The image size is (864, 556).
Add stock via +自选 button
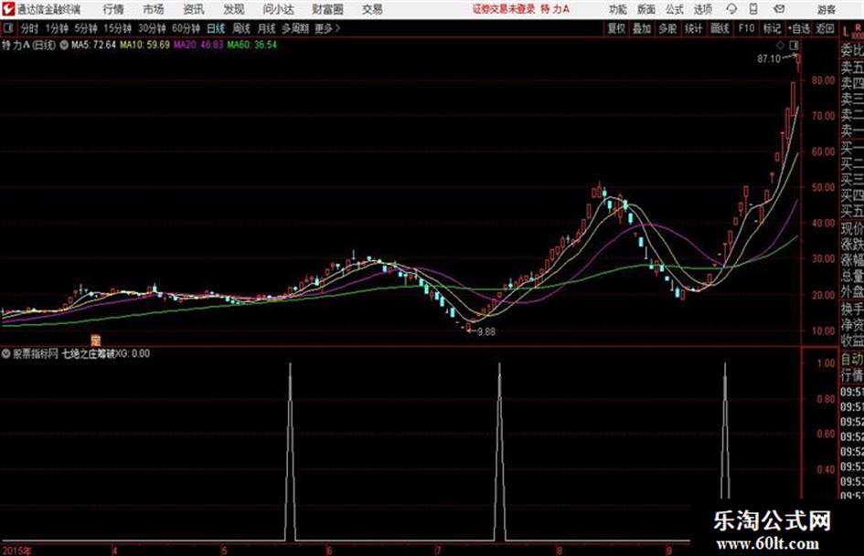(798, 28)
